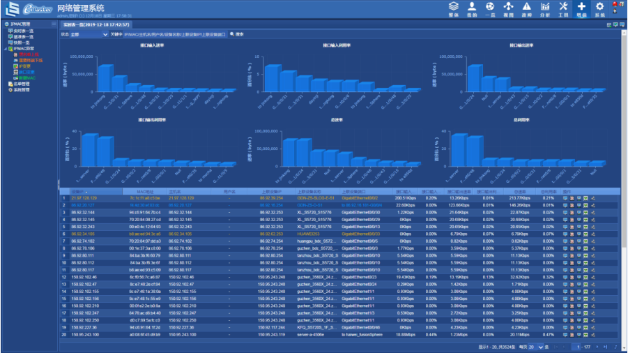Select total rate value 20.11Mbps

[520, 335]
